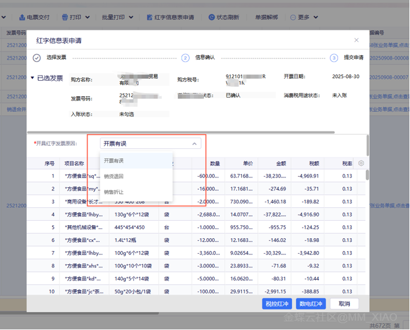Click 消费税用途状态 value 未入账
Viewport: 410px width, 330px height.
[x=339, y=95]
